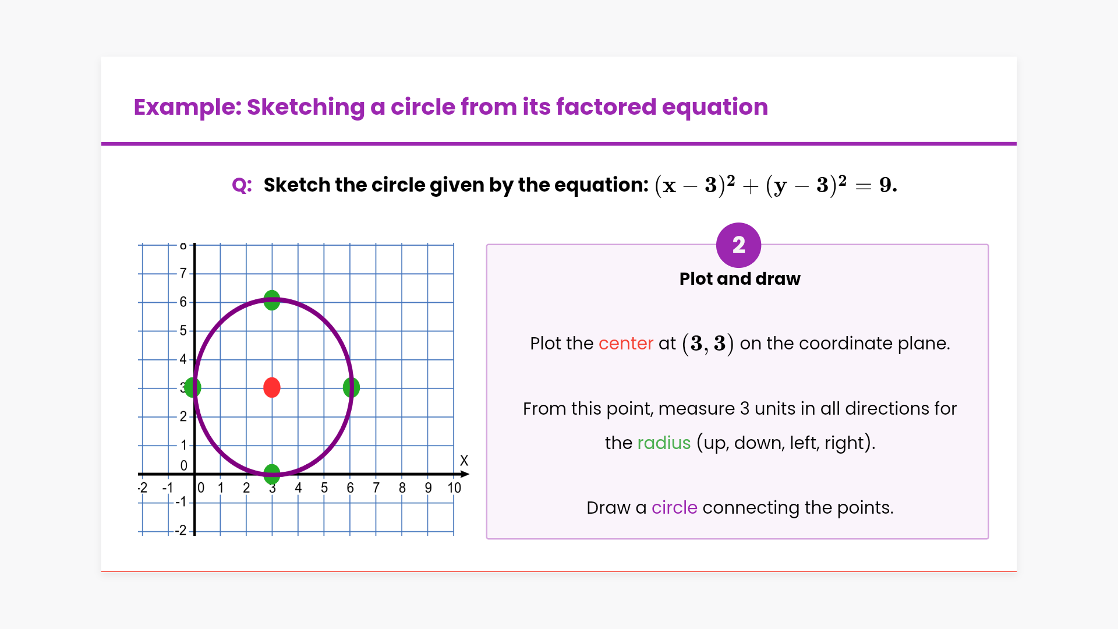The image size is (1118, 629).
Task: Click the "Sketch the circle given by" text
Action: click(455, 185)
